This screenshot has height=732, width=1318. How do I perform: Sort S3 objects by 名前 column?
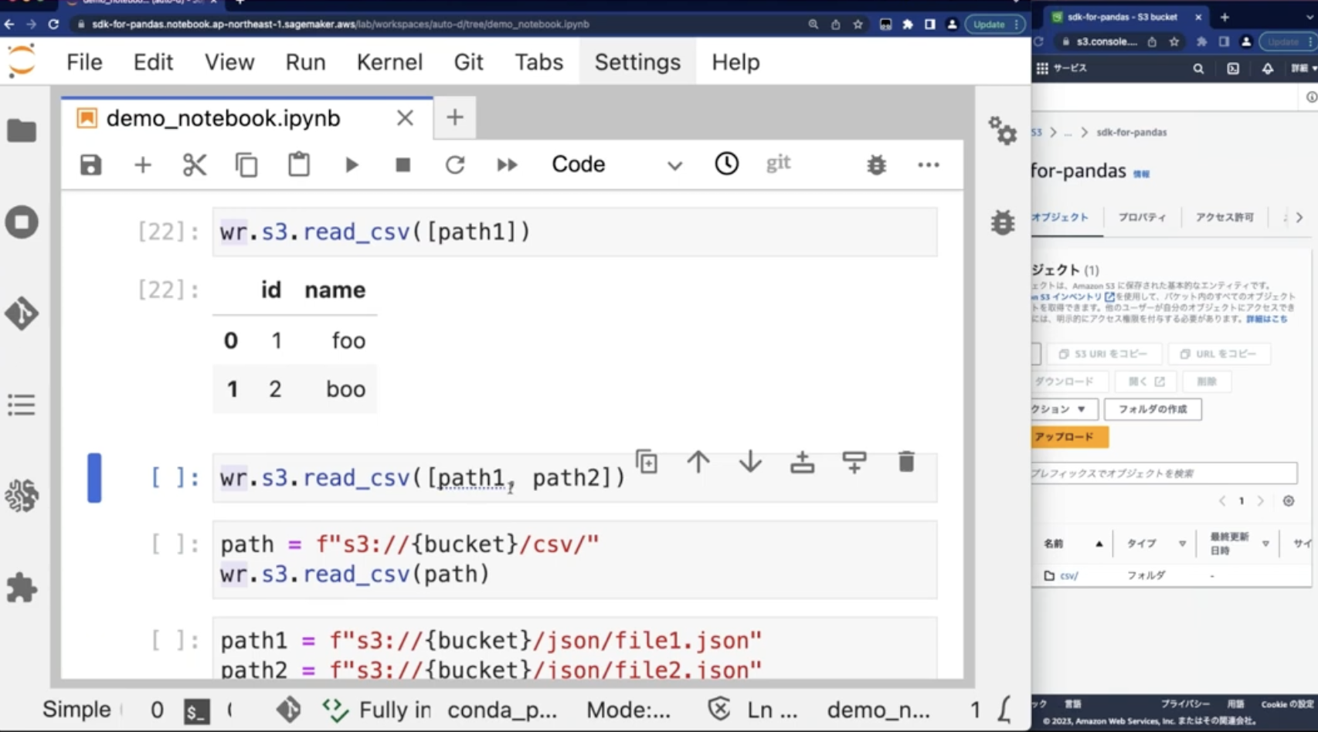[x=1055, y=544]
